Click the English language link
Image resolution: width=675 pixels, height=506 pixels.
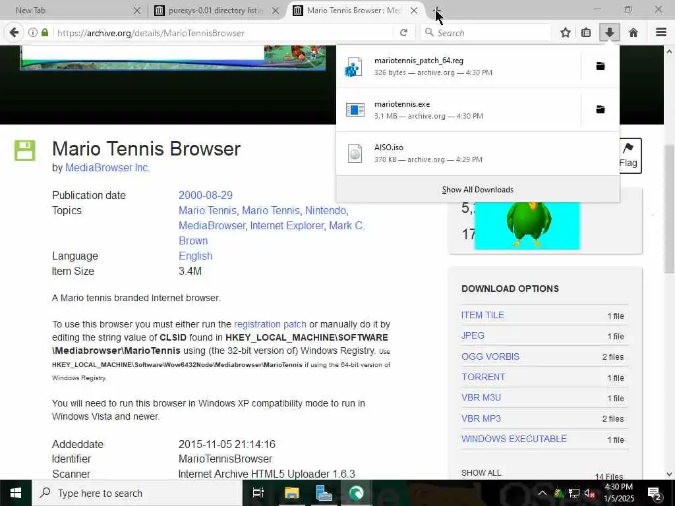(195, 256)
